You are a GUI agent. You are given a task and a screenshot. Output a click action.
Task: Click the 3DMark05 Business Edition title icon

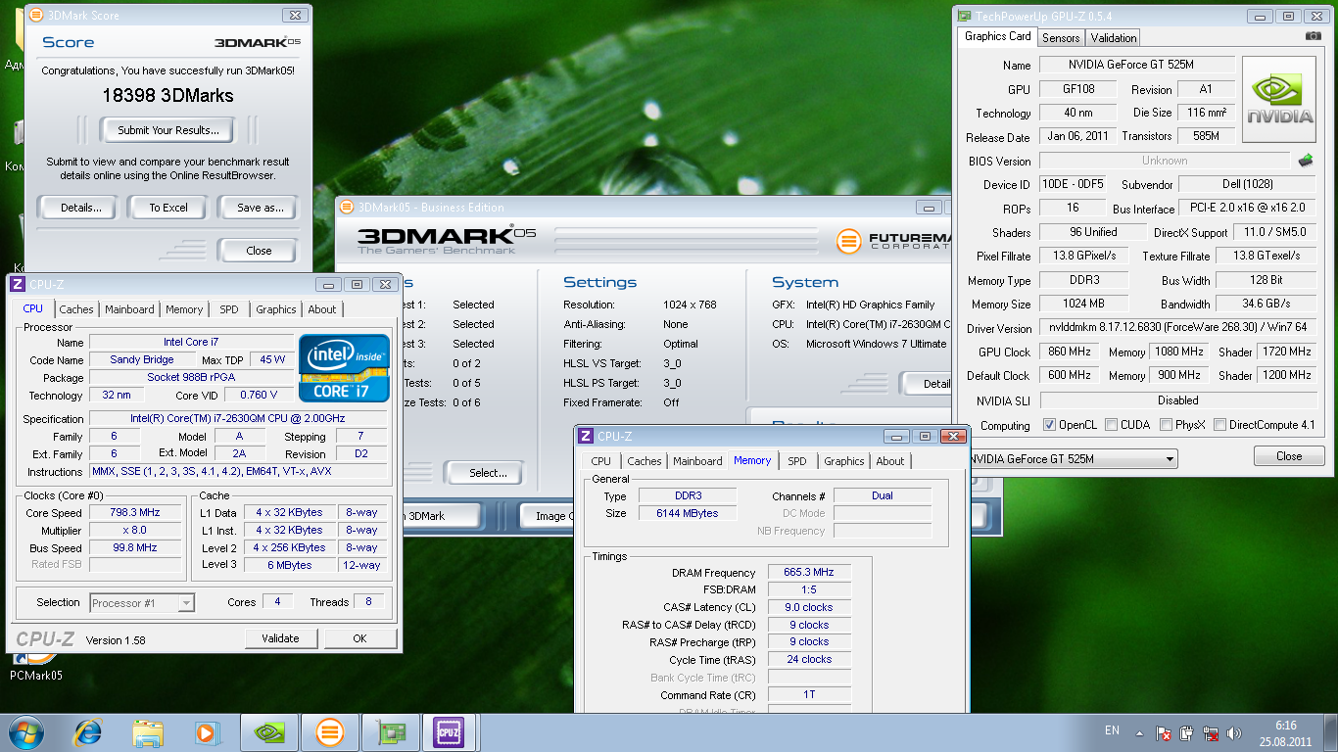[x=348, y=207]
